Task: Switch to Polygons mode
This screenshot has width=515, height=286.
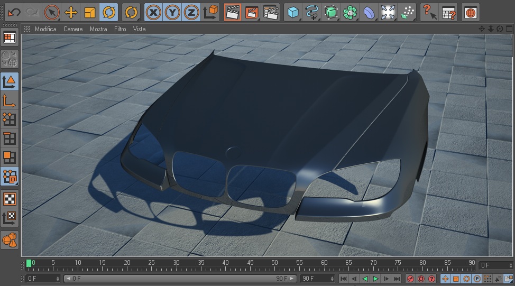Action: point(10,158)
